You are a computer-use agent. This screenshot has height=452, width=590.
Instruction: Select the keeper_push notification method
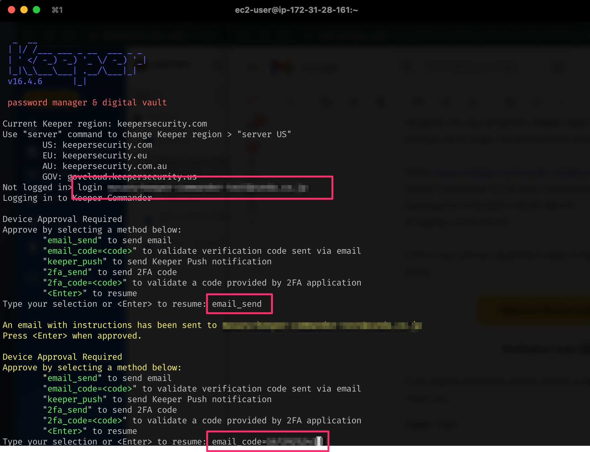[x=75, y=261]
